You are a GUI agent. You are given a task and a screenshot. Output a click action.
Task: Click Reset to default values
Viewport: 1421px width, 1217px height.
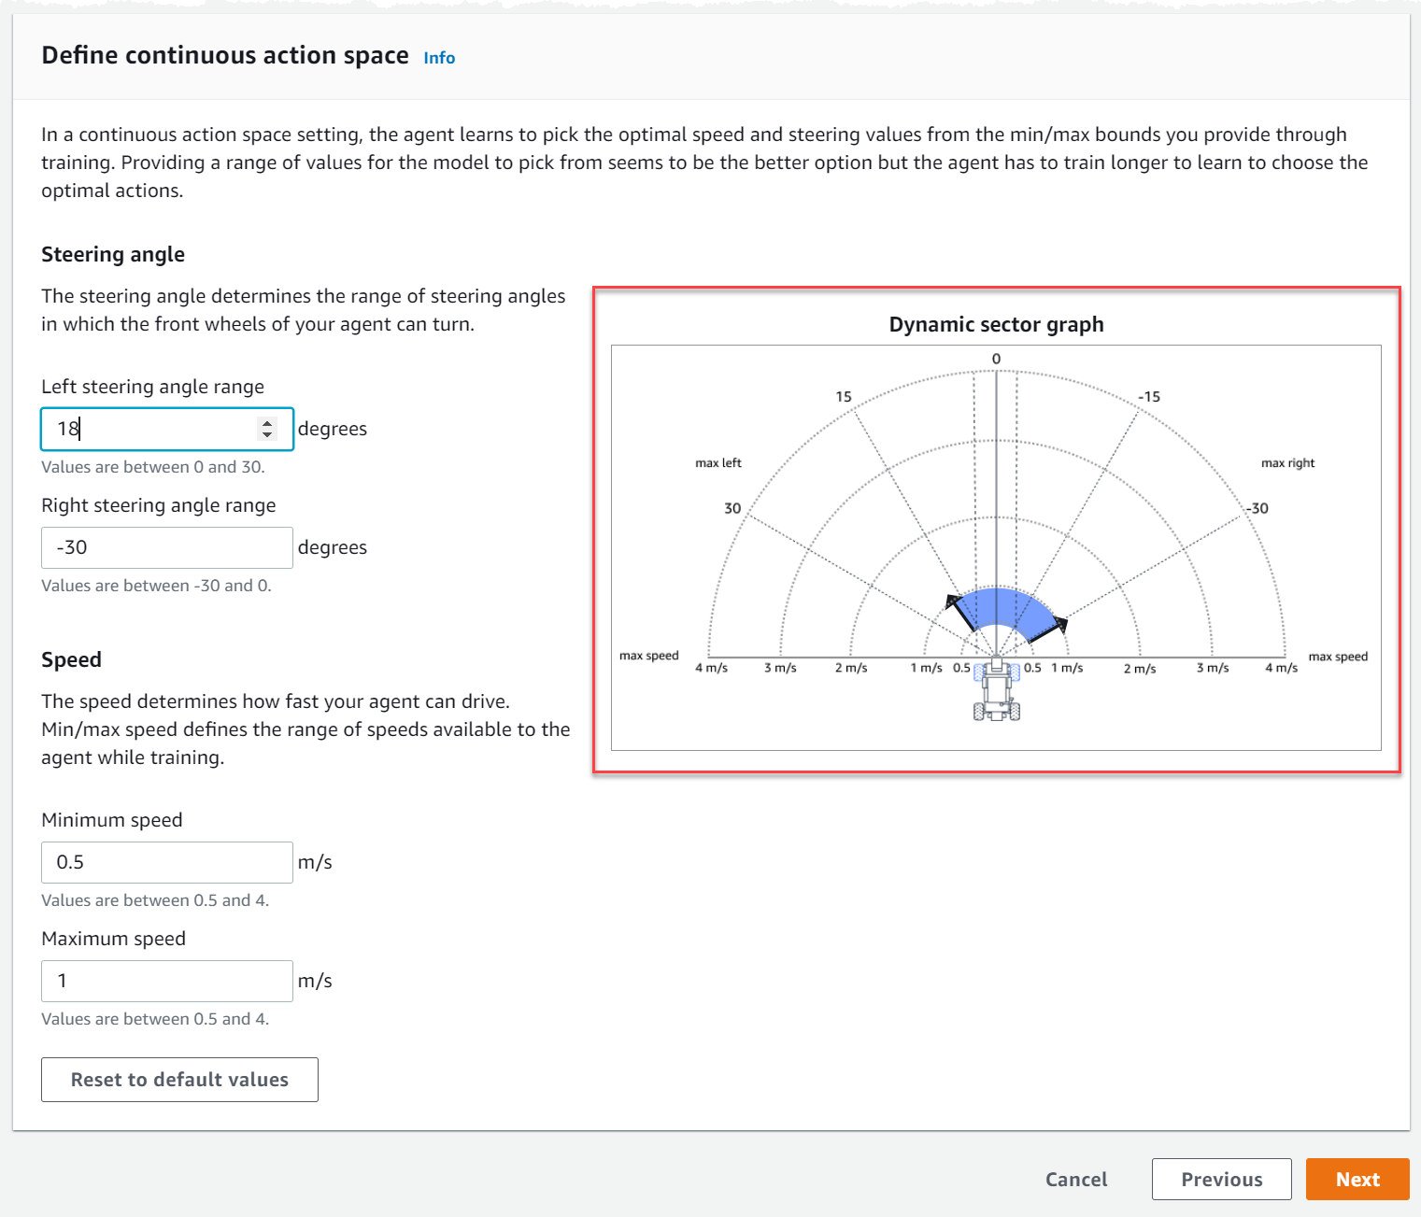(178, 1079)
